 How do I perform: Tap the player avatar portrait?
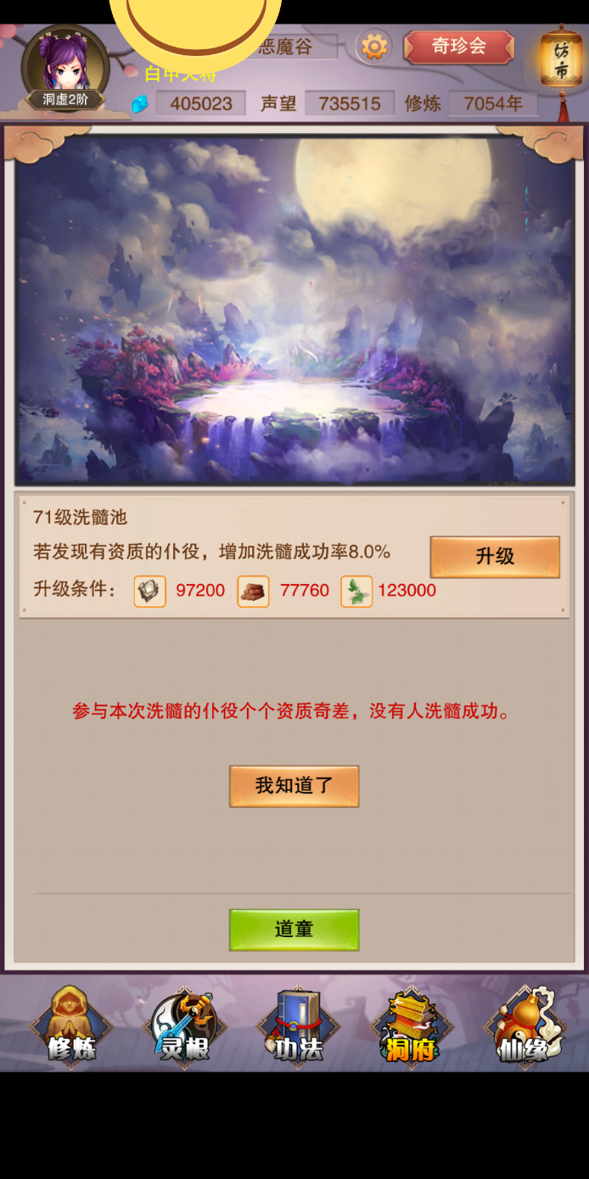[65, 66]
